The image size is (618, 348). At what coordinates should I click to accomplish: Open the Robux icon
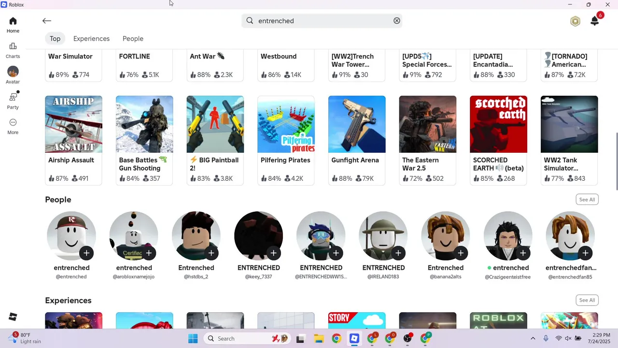click(575, 21)
